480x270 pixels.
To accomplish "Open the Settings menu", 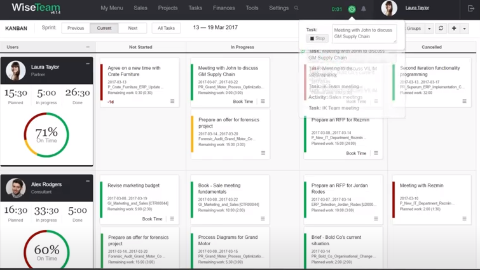I will (x=278, y=8).
